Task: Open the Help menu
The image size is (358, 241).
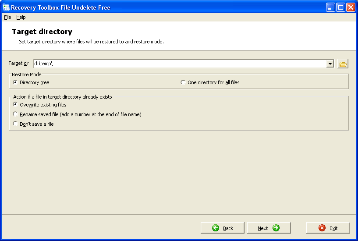Action: pos(21,17)
